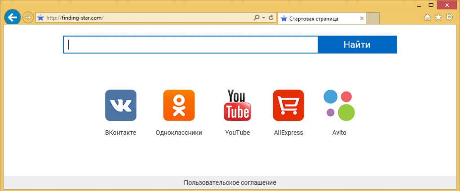Open the Avito colored dots icon
The width and height of the screenshot is (460, 191).
click(339, 105)
